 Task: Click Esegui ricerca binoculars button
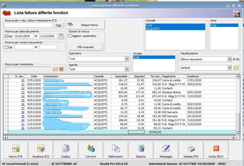click(86, 25)
